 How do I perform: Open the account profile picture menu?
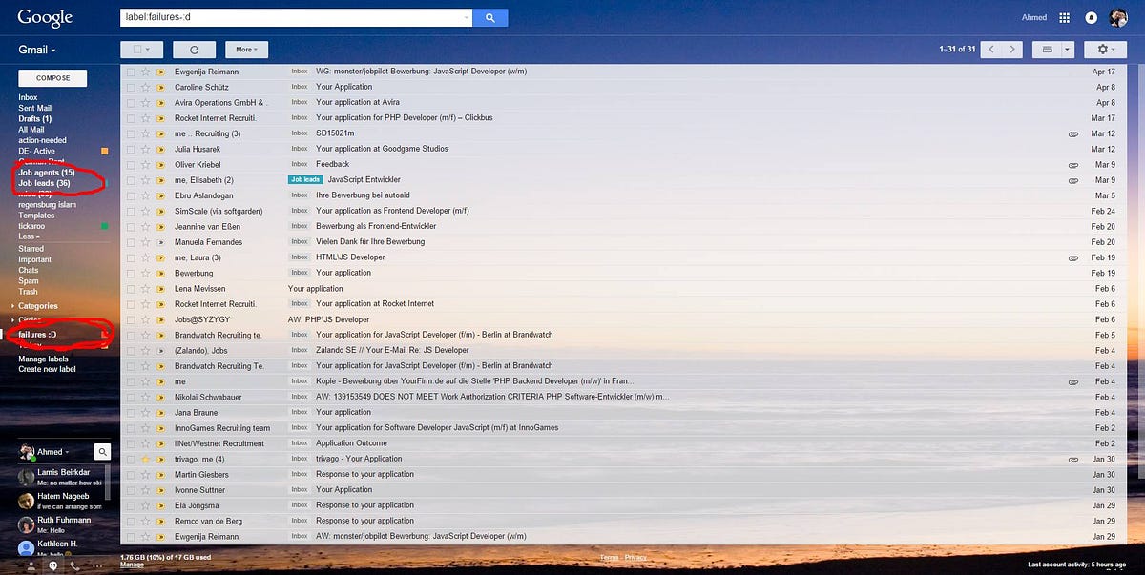tap(1118, 17)
